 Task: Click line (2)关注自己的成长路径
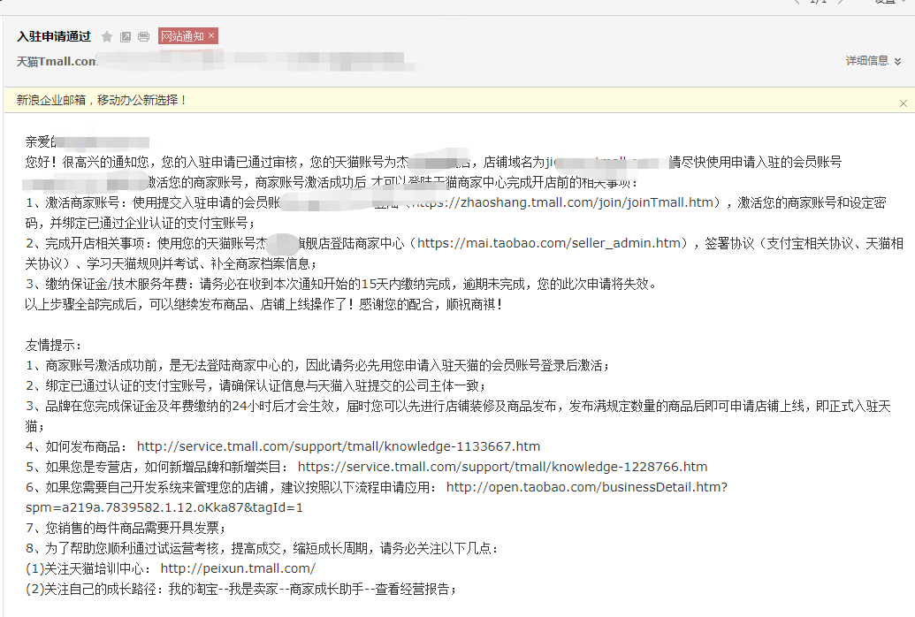(241, 590)
